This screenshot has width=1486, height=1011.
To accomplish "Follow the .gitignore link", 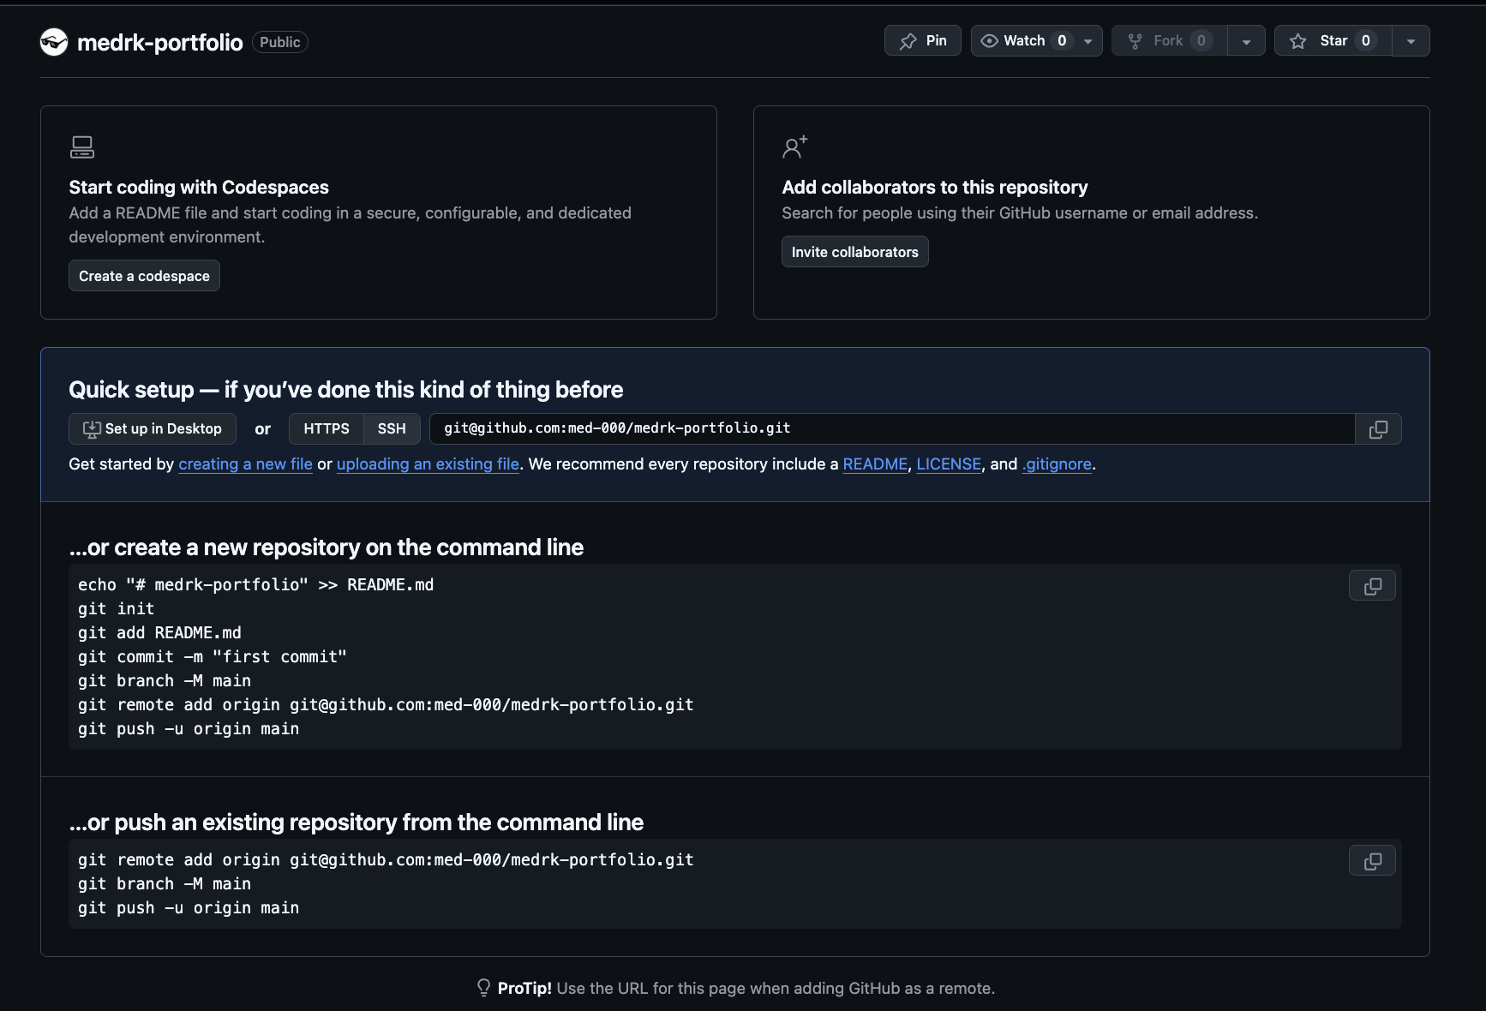I will tap(1057, 464).
